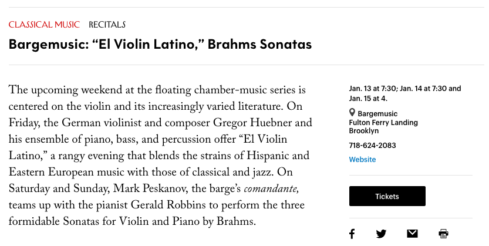Click the italic word comandante
Image resolution: width=489 pixels, height=246 pixels.
[271, 189]
